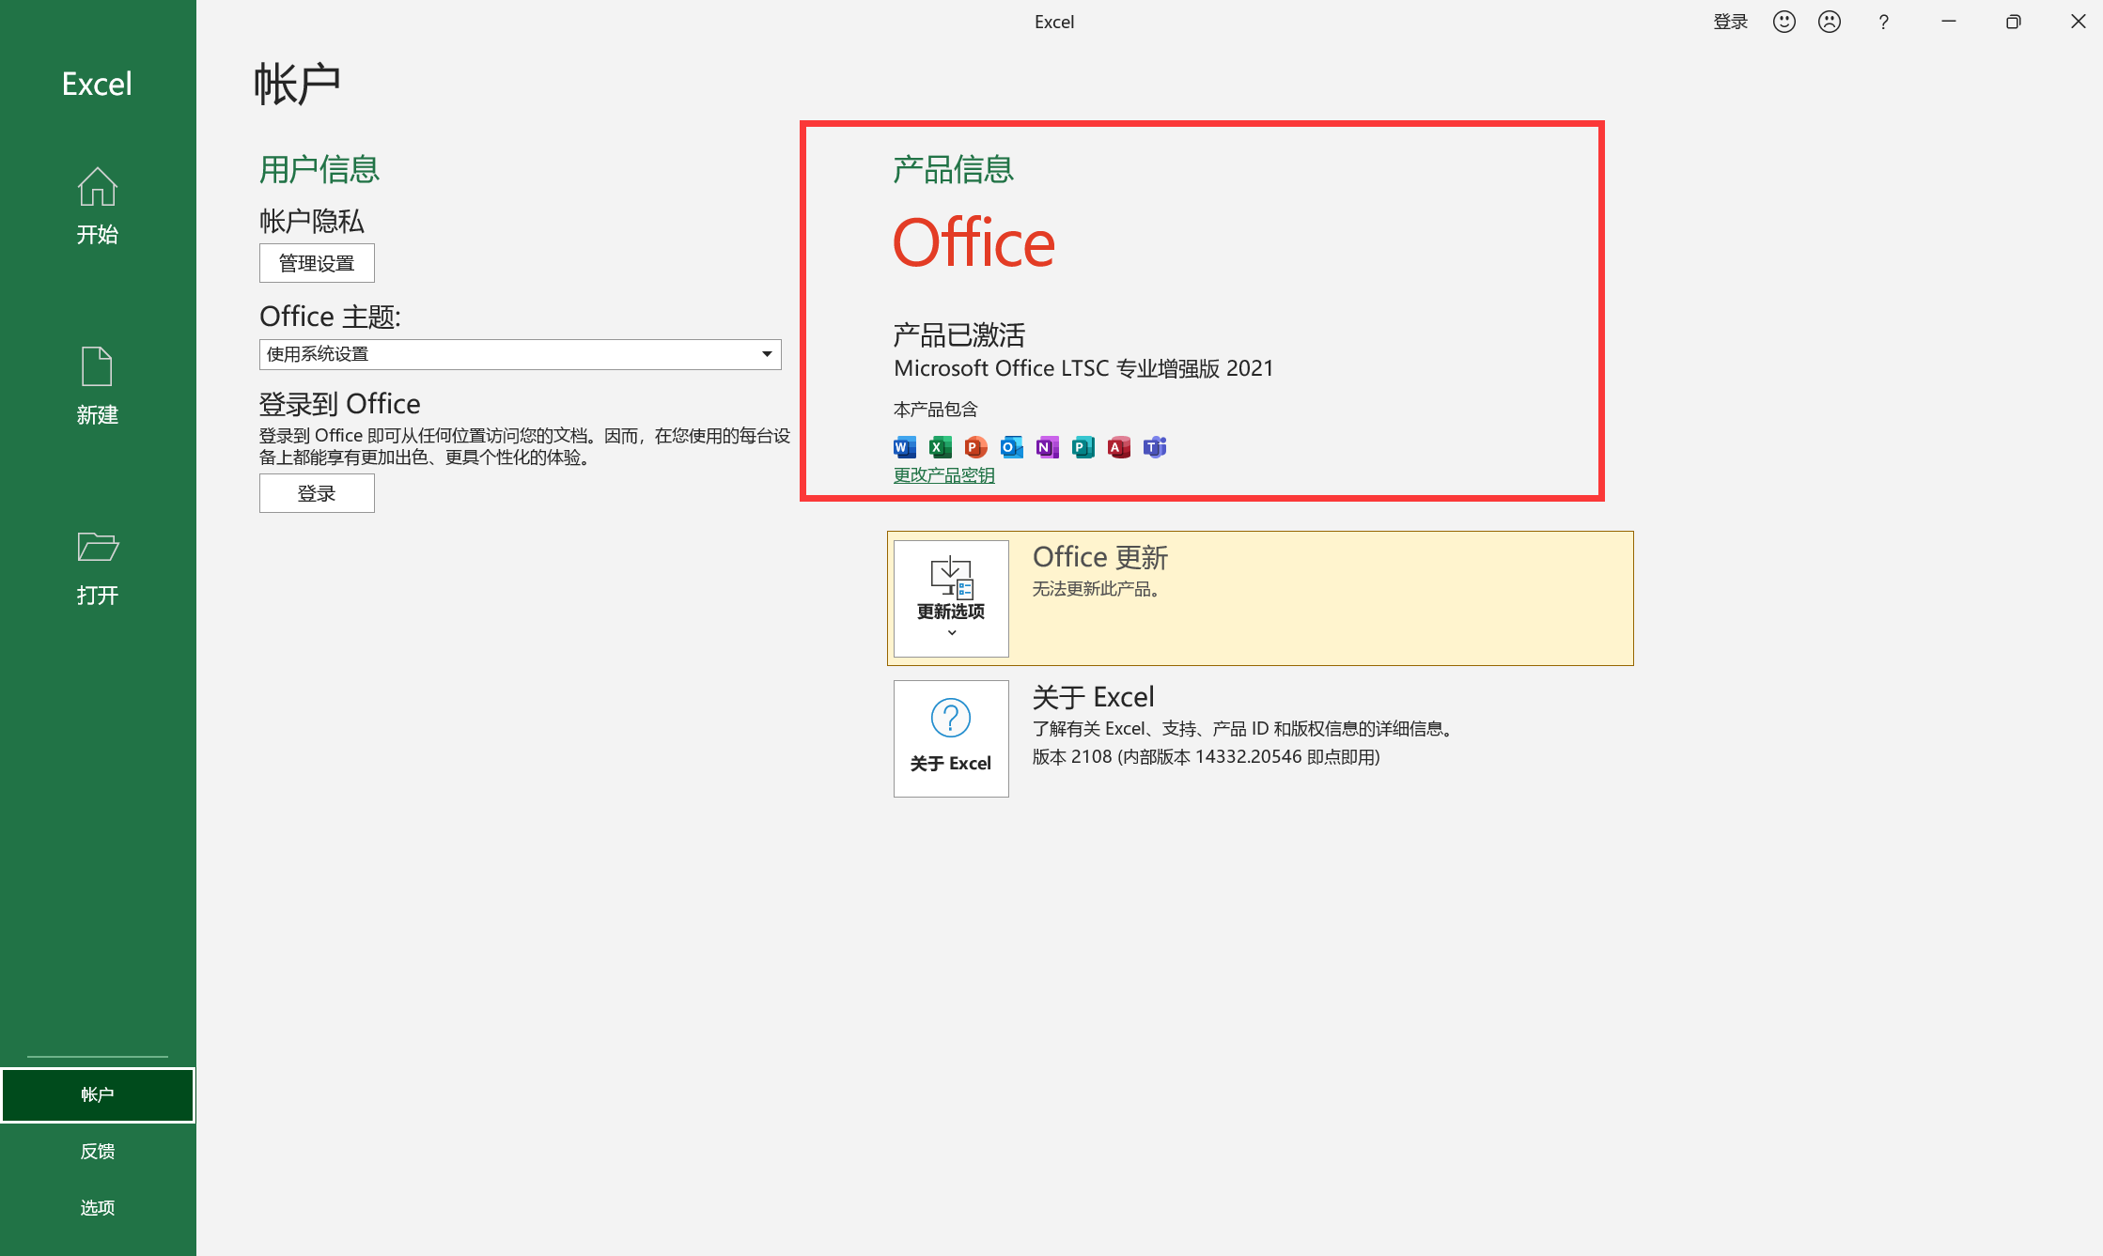Viewport: 2103px width, 1256px height.
Task: Click the Publisher product icon
Action: (x=1083, y=447)
